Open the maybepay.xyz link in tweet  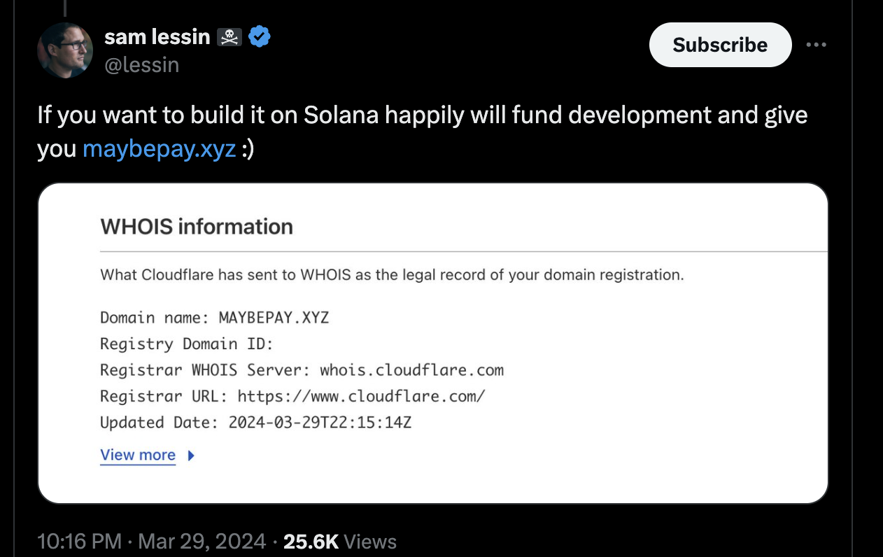[159, 149]
